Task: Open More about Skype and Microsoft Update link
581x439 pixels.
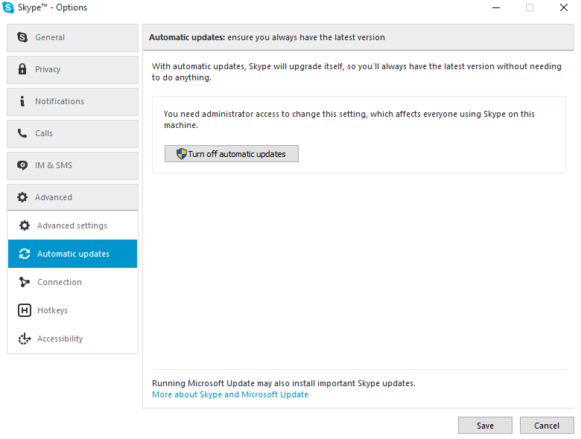Action: [x=230, y=394]
